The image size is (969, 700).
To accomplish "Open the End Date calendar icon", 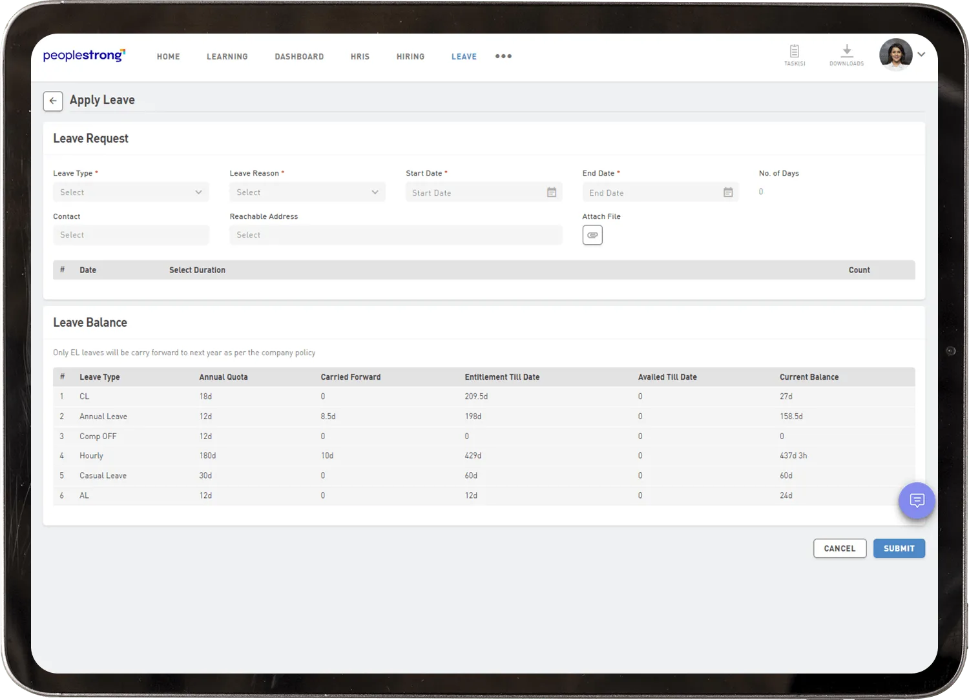I will 728,192.
